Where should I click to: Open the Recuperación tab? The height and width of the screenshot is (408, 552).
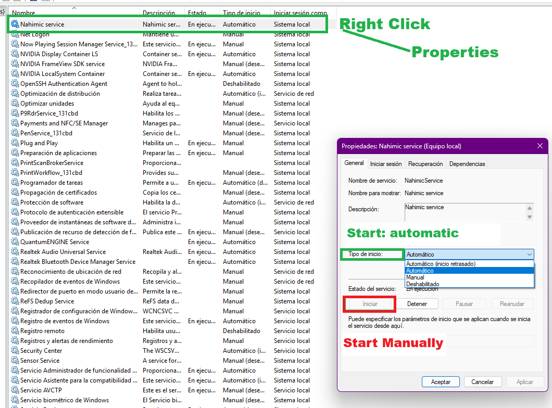425,164
